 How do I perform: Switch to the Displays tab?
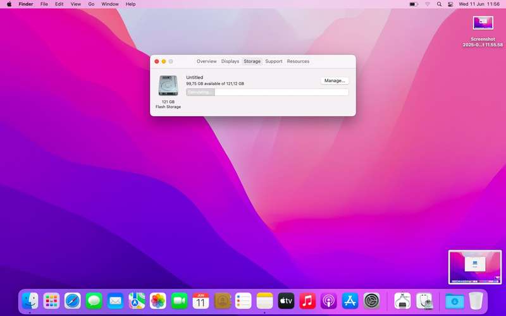pyautogui.click(x=230, y=61)
